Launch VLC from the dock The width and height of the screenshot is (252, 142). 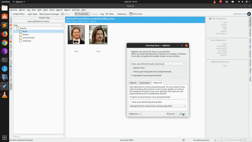4,95
